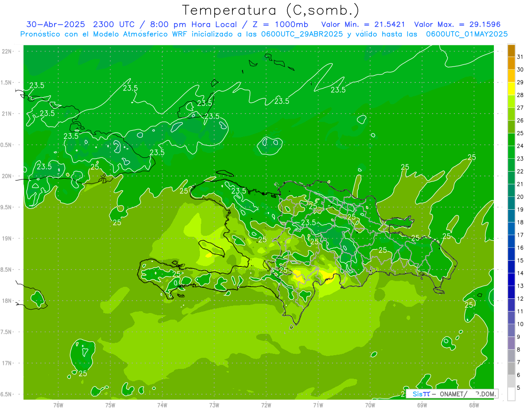The image size is (532, 411).
Task: Click the colorbar tick label 12
Action: pos(520,298)
